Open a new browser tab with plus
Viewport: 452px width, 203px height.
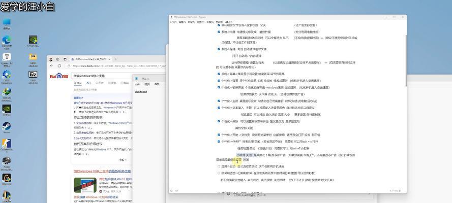tap(116, 59)
